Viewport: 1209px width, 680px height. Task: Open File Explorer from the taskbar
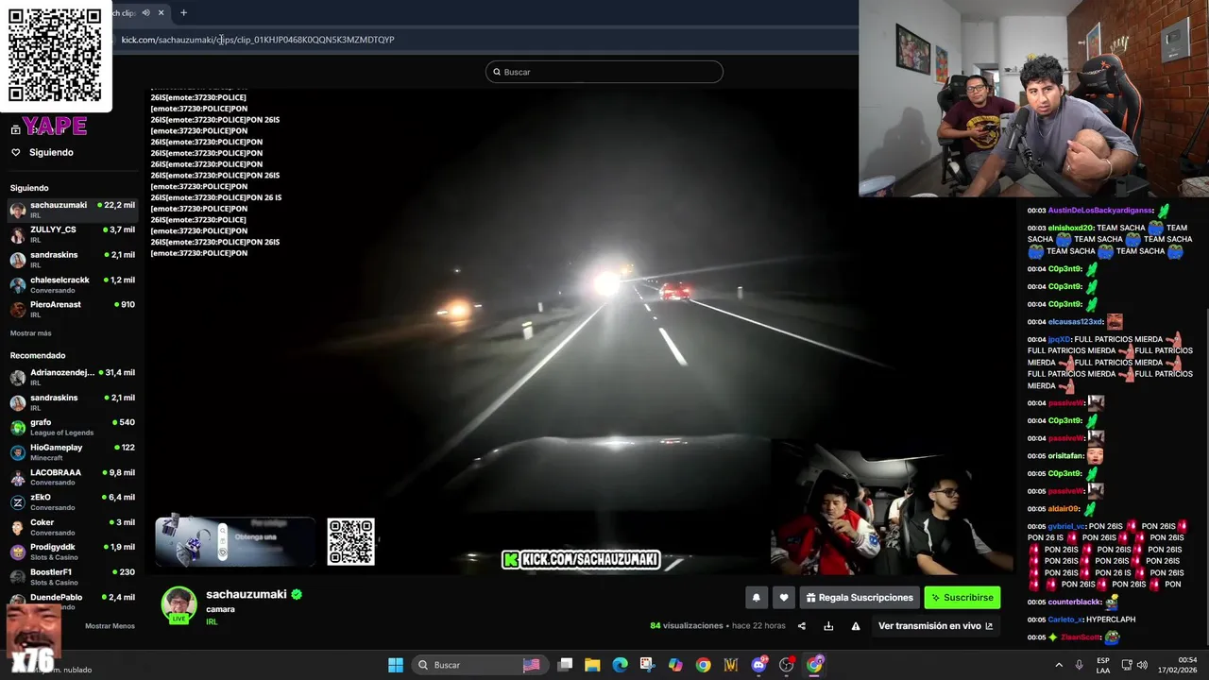pyautogui.click(x=592, y=665)
